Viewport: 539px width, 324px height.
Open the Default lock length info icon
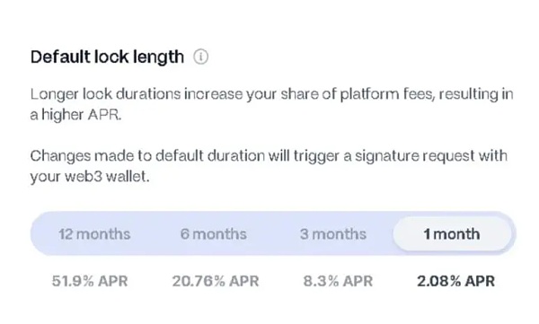pos(200,57)
